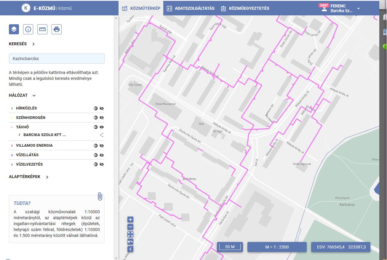This screenshot has width=387, height=260.
Task: Zoom out with the minus button
Action: pos(130,227)
